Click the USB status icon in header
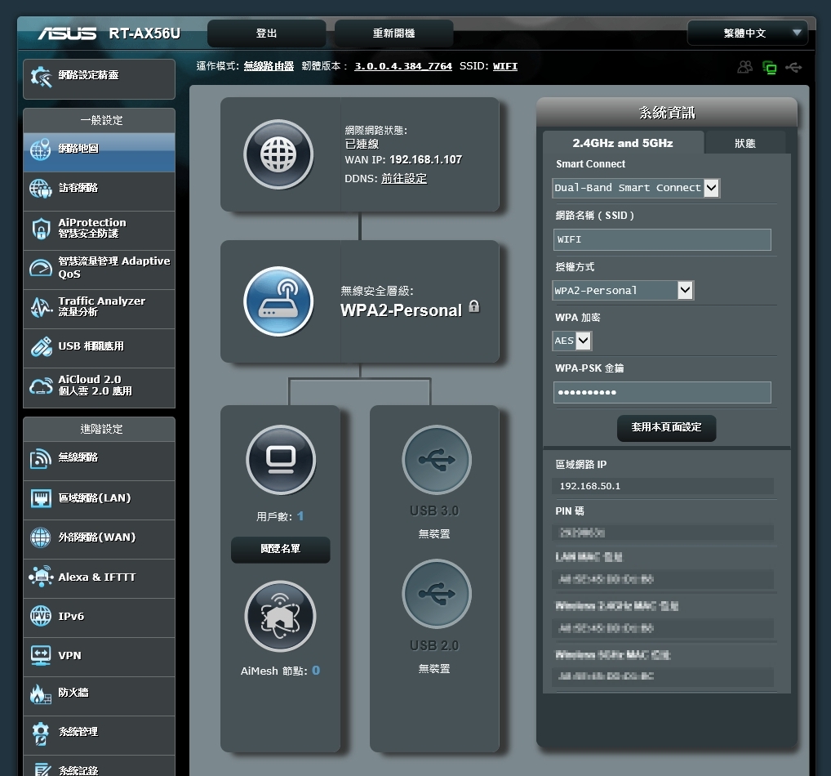This screenshot has width=831, height=776. click(x=793, y=67)
